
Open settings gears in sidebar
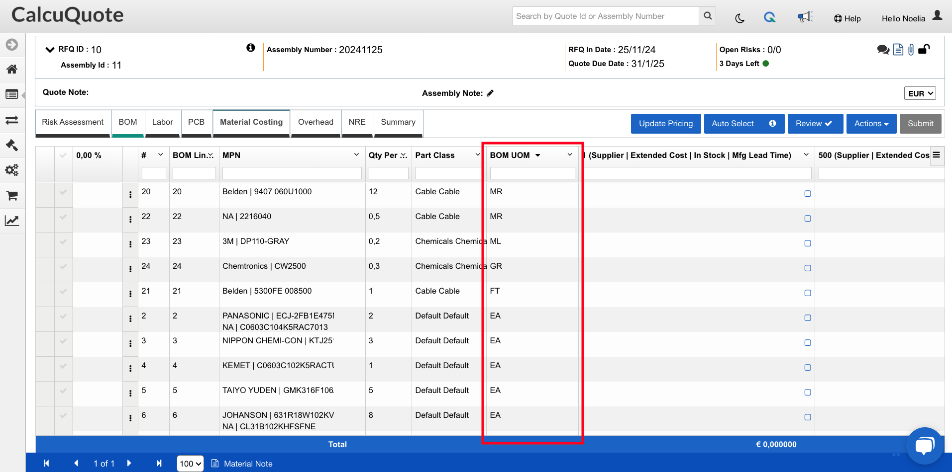pyautogui.click(x=12, y=170)
